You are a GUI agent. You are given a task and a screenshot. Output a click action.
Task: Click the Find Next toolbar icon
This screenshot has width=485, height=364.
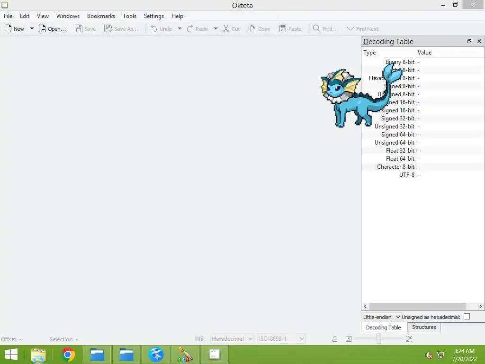pyautogui.click(x=350, y=29)
